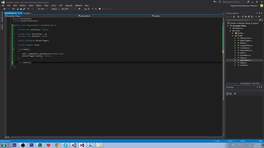Click the bookmark toolbar icon

click(x=100, y=9)
